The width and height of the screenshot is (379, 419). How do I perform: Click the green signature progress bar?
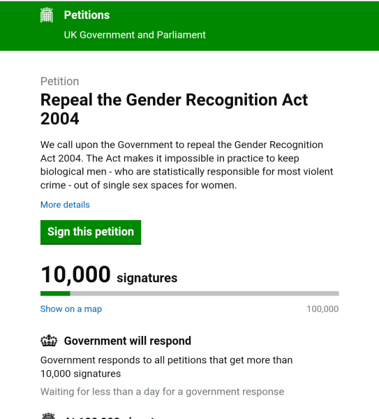55,294
